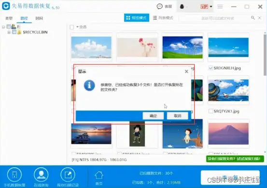
Task: Switch to the 路径 tab
Action: coord(24,18)
